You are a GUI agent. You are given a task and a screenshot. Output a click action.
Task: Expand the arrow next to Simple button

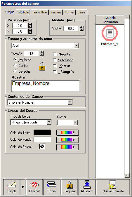(x=23, y=187)
